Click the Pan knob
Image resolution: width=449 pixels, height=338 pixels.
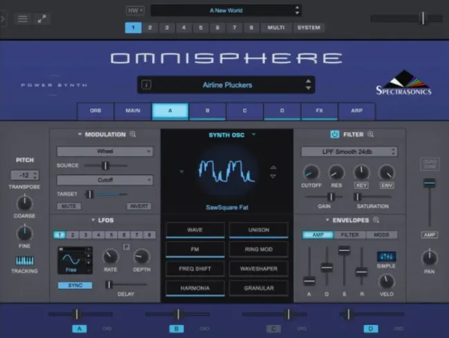(x=430, y=258)
